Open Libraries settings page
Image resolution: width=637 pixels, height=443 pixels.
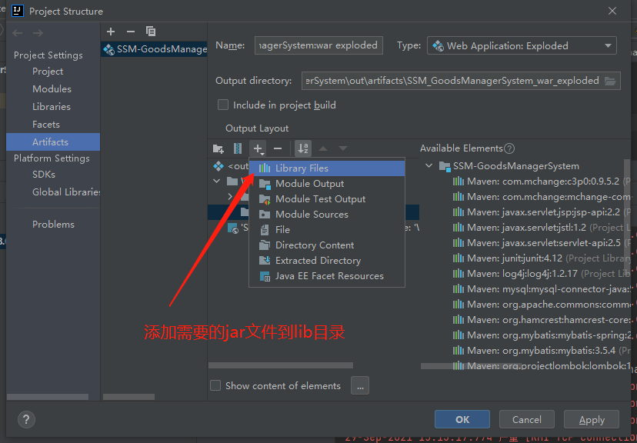52,107
